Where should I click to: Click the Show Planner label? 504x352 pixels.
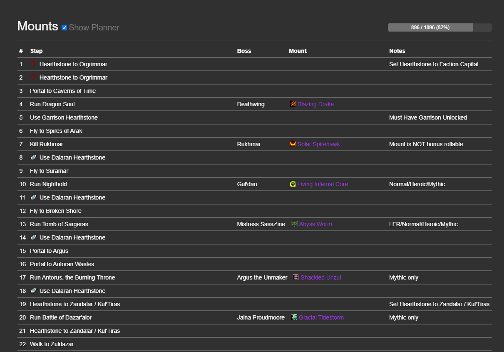click(x=94, y=28)
